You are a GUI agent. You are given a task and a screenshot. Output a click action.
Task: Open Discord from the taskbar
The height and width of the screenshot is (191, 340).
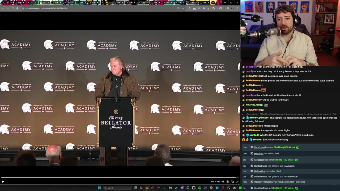click(182, 188)
